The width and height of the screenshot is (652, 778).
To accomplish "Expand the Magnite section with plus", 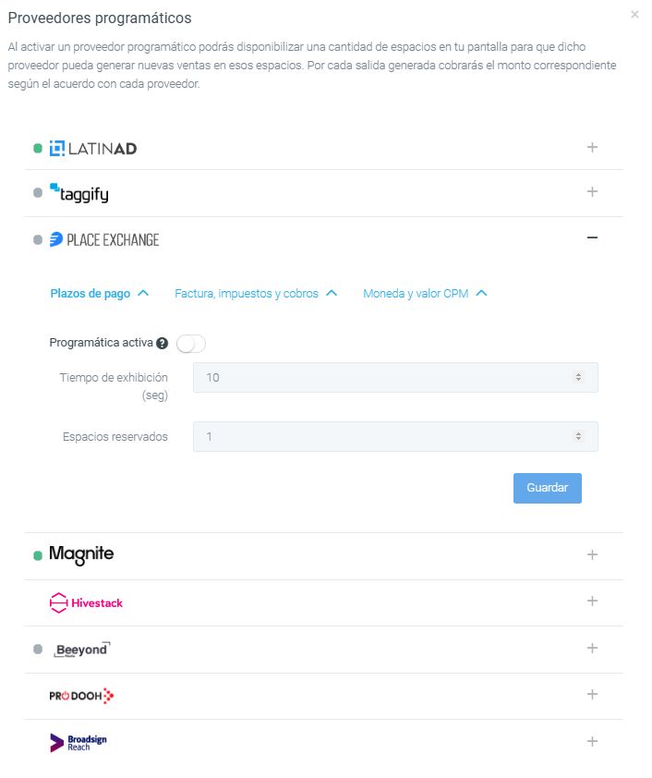I will (592, 554).
